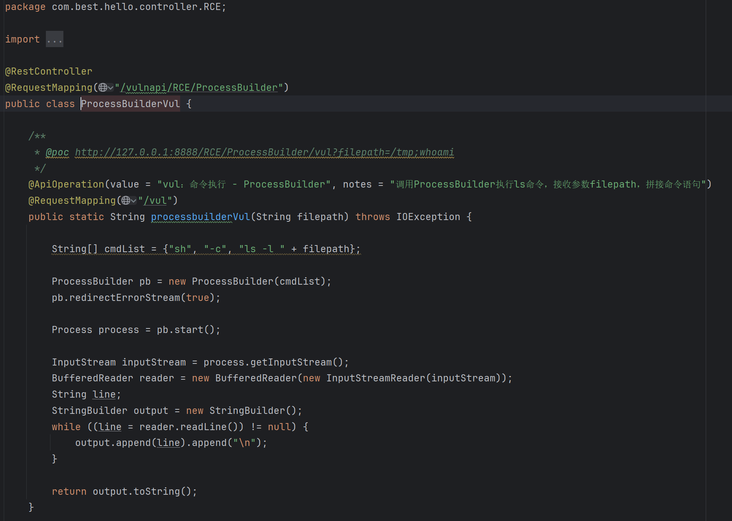The height and width of the screenshot is (521, 732).
Task: Place the cursor on the "ProcessBuilderVul" class name
Action: 131,104
